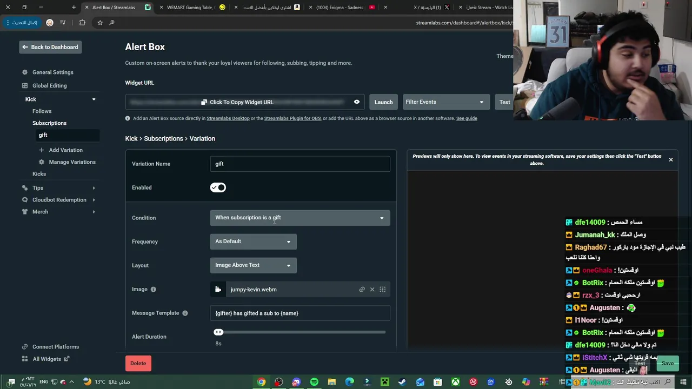
Task: Click the link icon in Image field
Action: [x=362, y=290]
